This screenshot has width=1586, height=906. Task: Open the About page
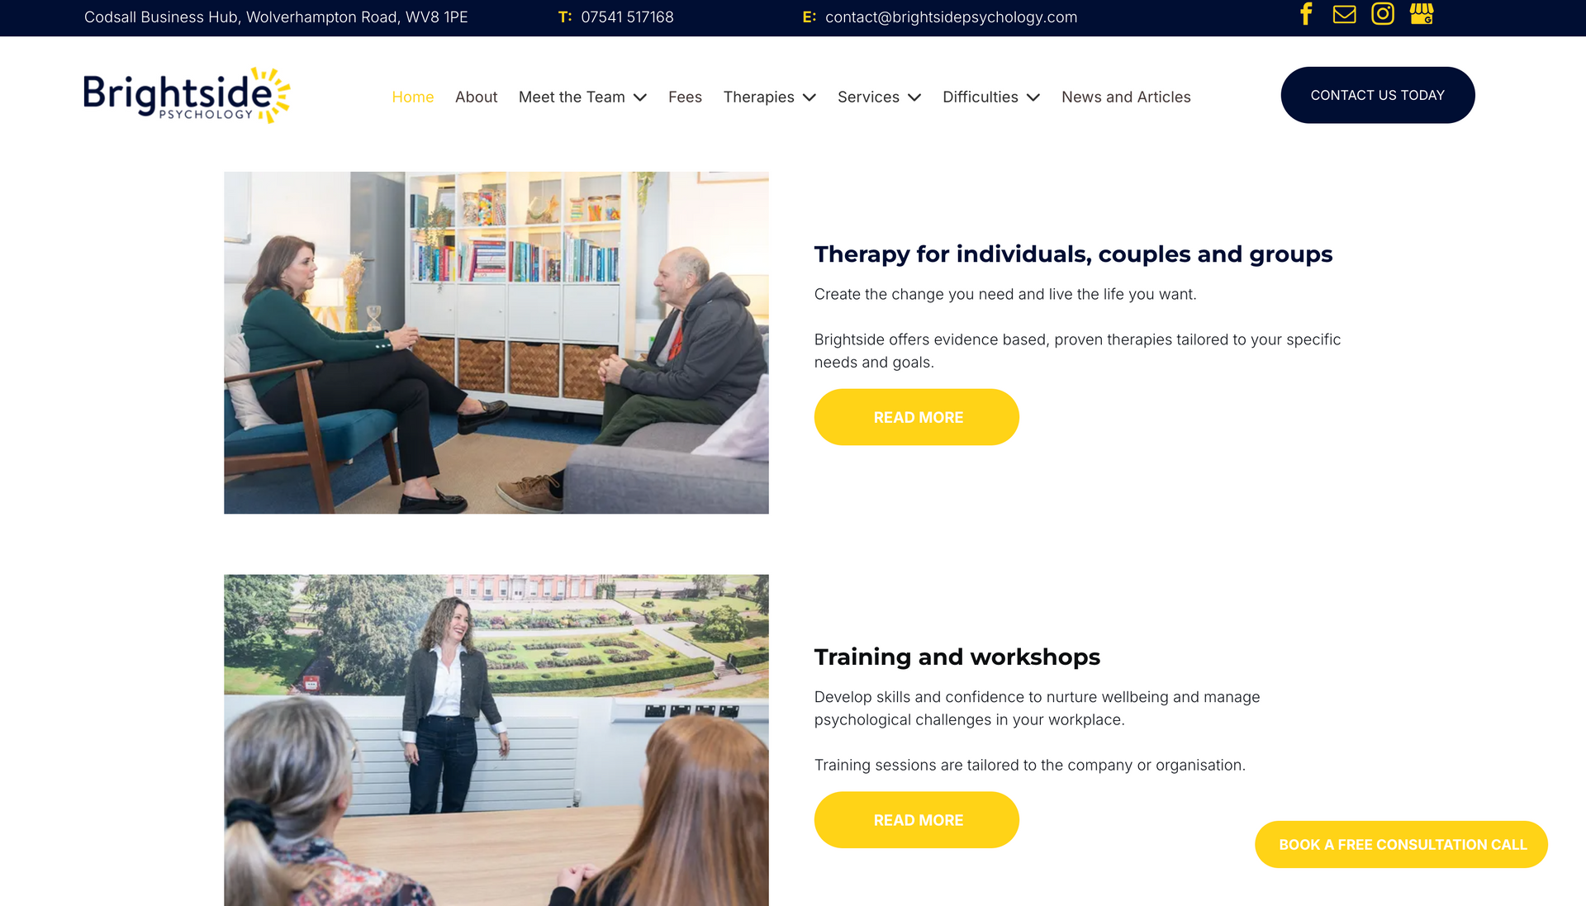[476, 97]
